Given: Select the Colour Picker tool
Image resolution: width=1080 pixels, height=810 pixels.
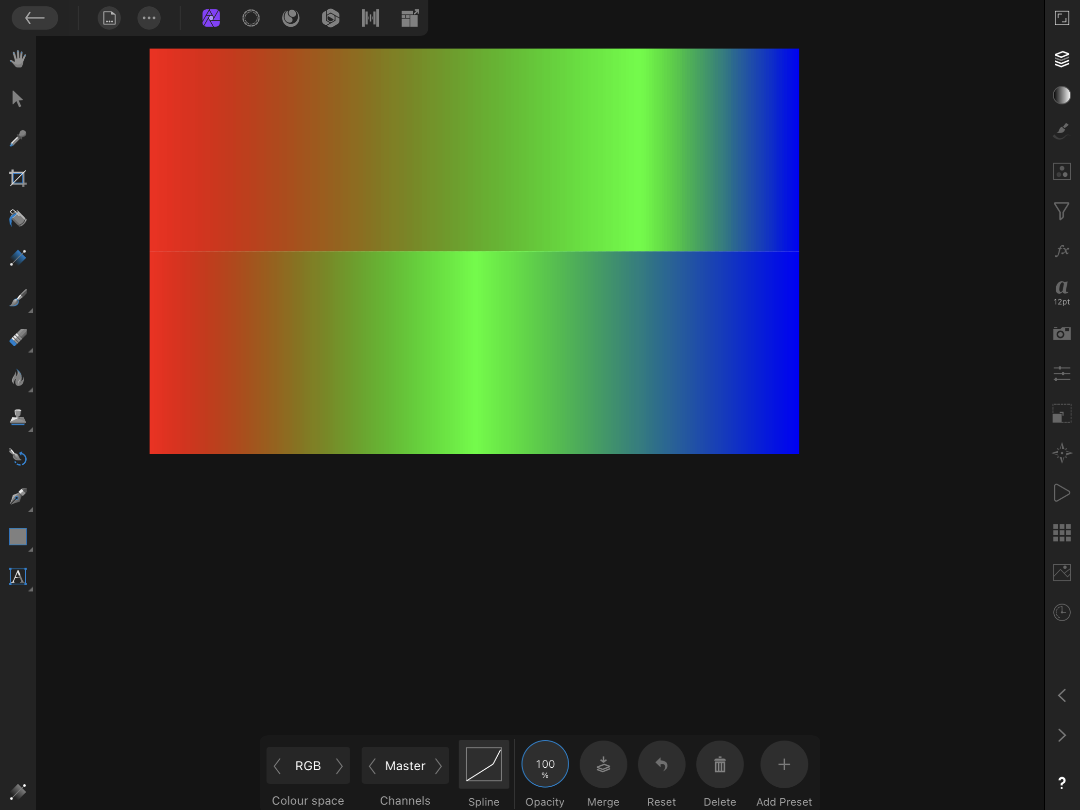Looking at the screenshot, I should pos(17,138).
